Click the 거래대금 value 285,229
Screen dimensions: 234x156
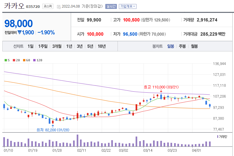click(x=209, y=34)
